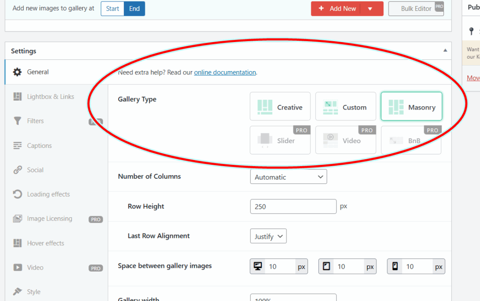The image size is (480, 301).
Task: Open the Add New dropdown arrow
Action: pyautogui.click(x=370, y=8)
